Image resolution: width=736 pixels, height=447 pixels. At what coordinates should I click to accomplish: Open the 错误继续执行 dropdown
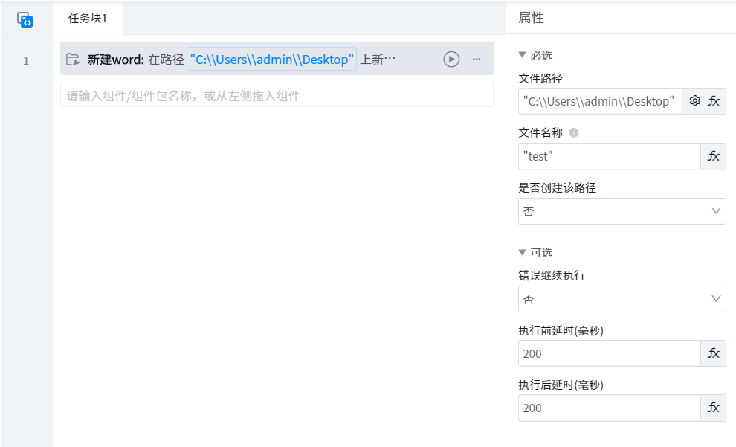pos(622,299)
